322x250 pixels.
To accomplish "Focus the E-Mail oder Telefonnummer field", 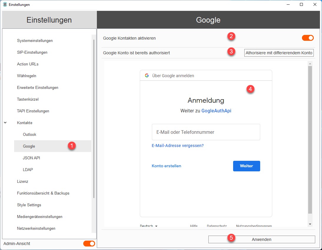I will (x=206, y=132).
